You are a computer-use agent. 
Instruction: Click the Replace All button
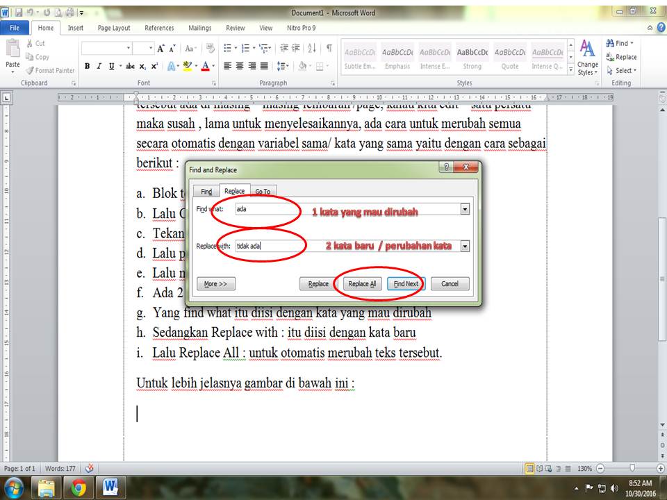click(x=362, y=283)
